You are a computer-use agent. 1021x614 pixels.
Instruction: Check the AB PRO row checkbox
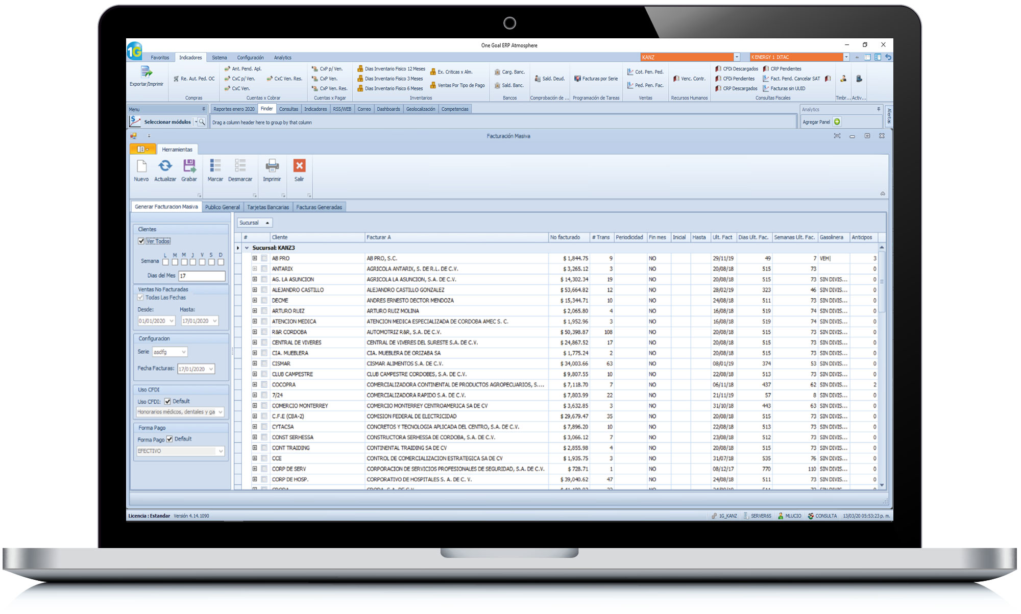(264, 258)
